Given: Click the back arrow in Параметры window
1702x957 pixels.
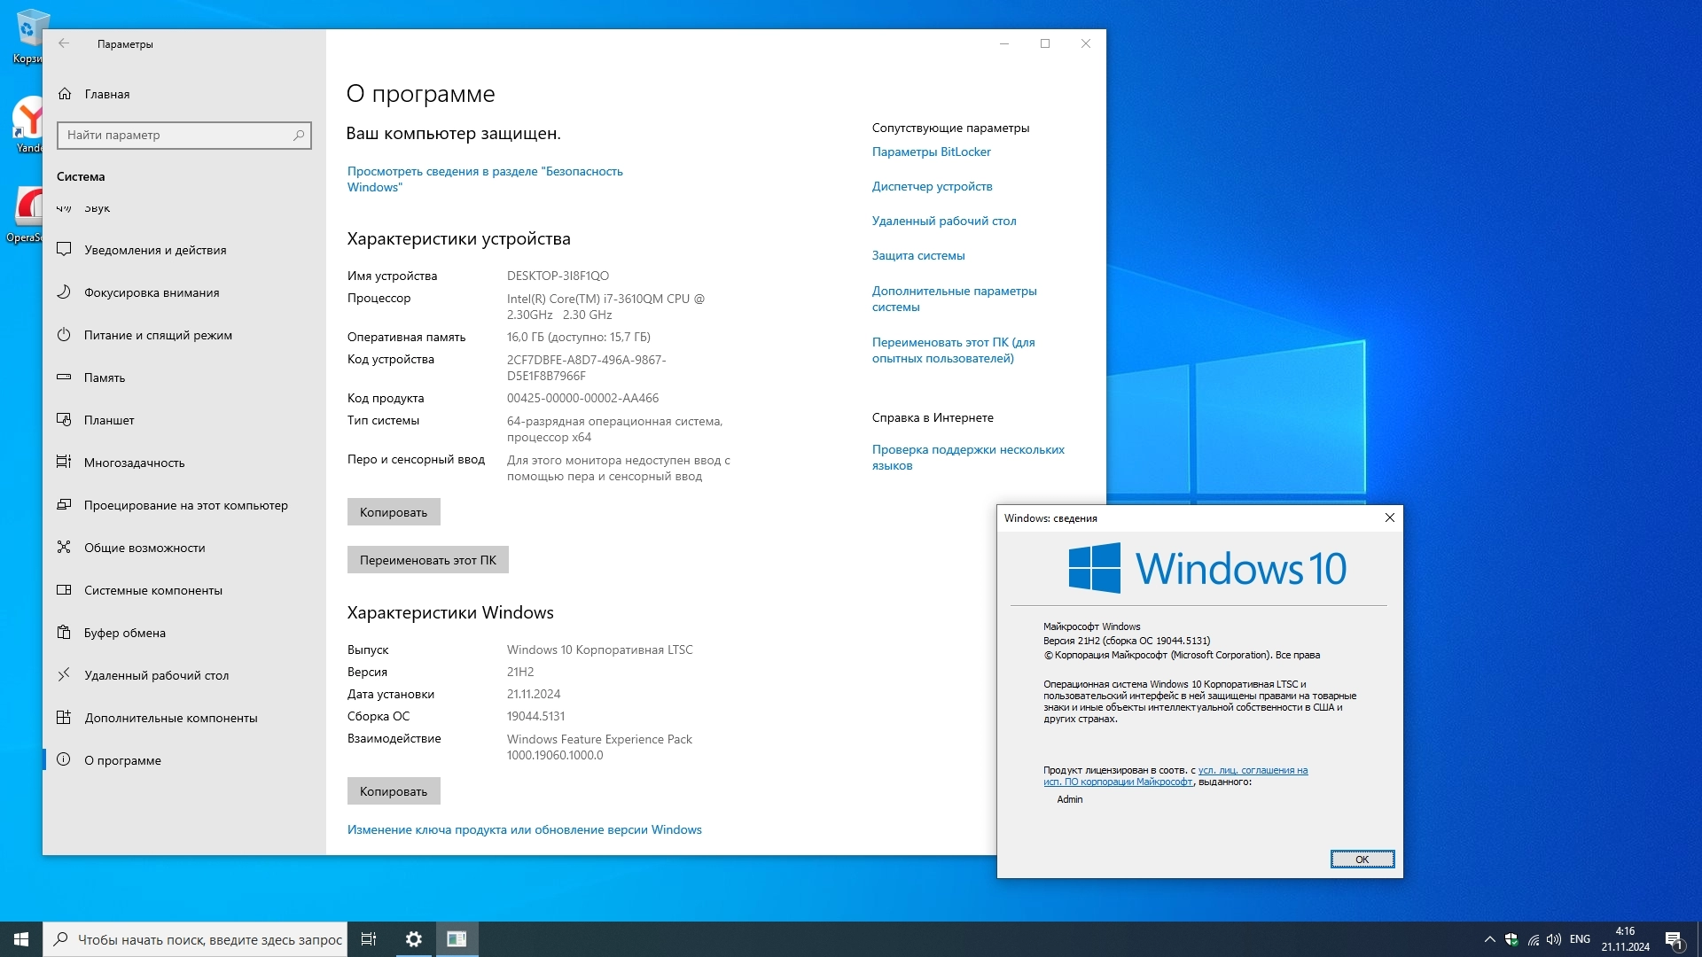Looking at the screenshot, I should pos(64,43).
